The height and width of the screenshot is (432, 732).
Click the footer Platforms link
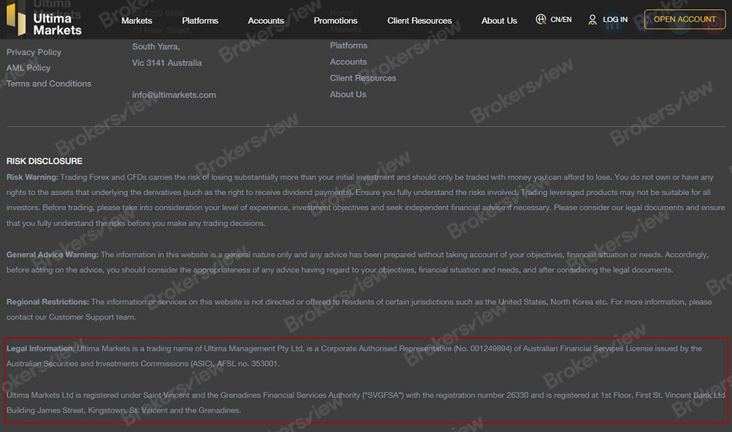click(348, 46)
